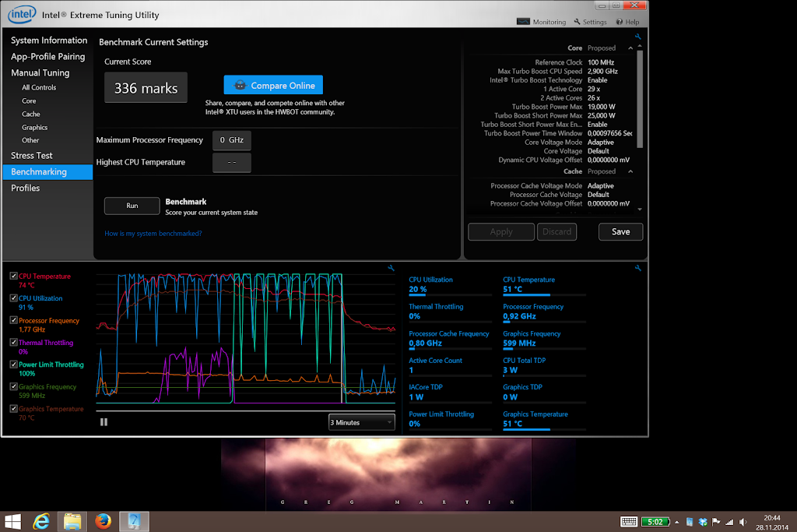This screenshot has height=532, width=797.
Task: Uncheck Graphics Temperature graph checkbox
Action: click(14, 408)
